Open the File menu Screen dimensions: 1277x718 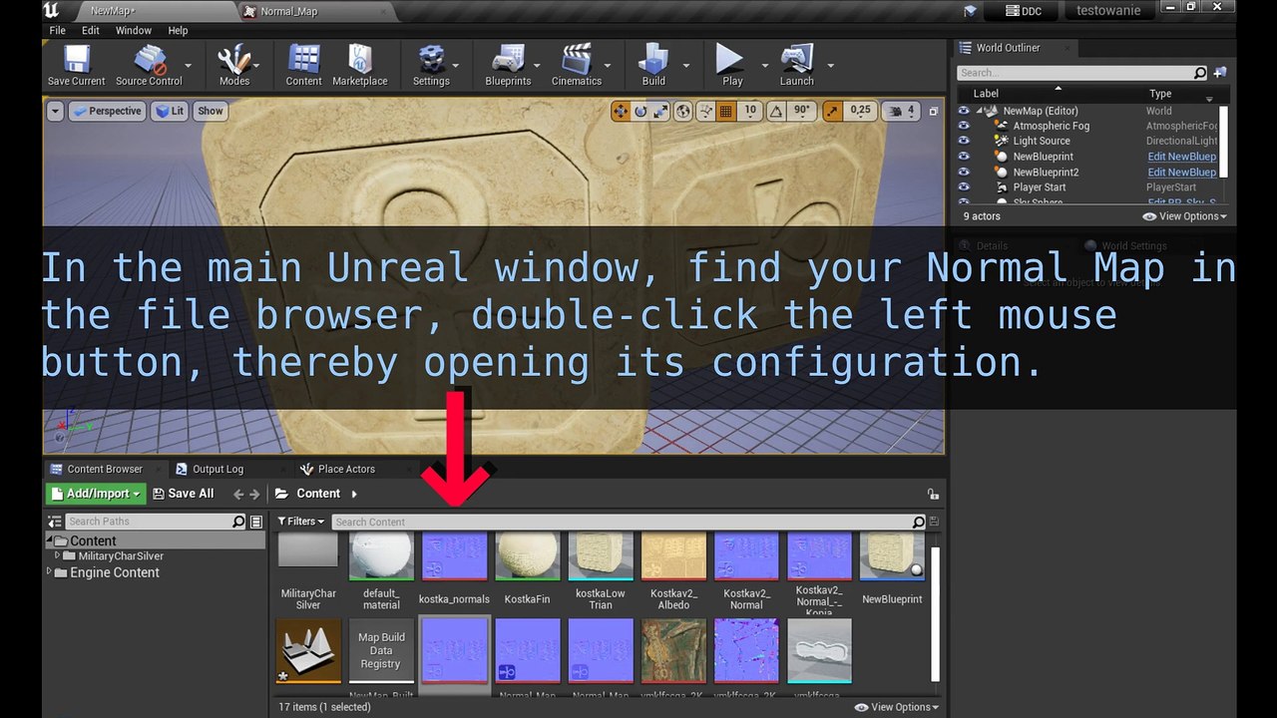pyautogui.click(x=58, y=30)
